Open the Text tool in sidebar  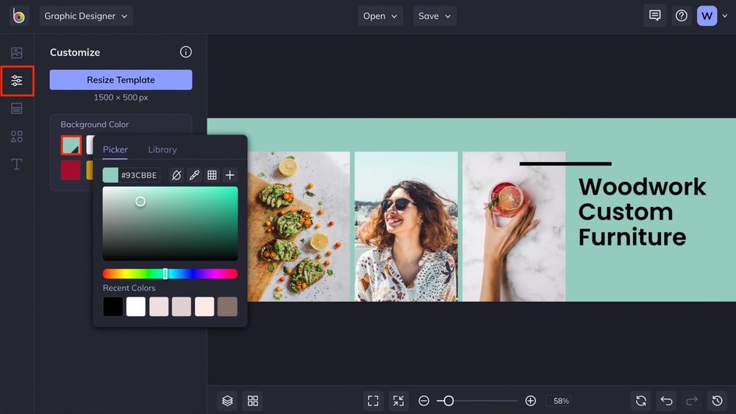pos(16,164)
